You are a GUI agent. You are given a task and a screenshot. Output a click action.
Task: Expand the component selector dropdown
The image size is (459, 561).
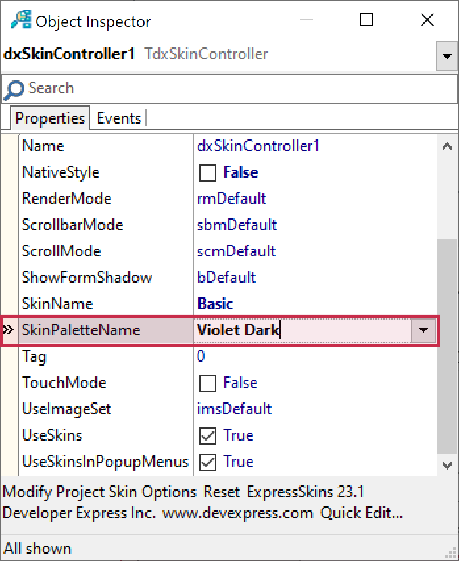(447, 57)
